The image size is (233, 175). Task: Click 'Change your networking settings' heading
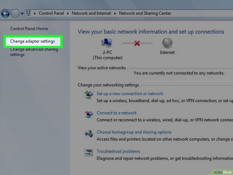click(109, 85)
